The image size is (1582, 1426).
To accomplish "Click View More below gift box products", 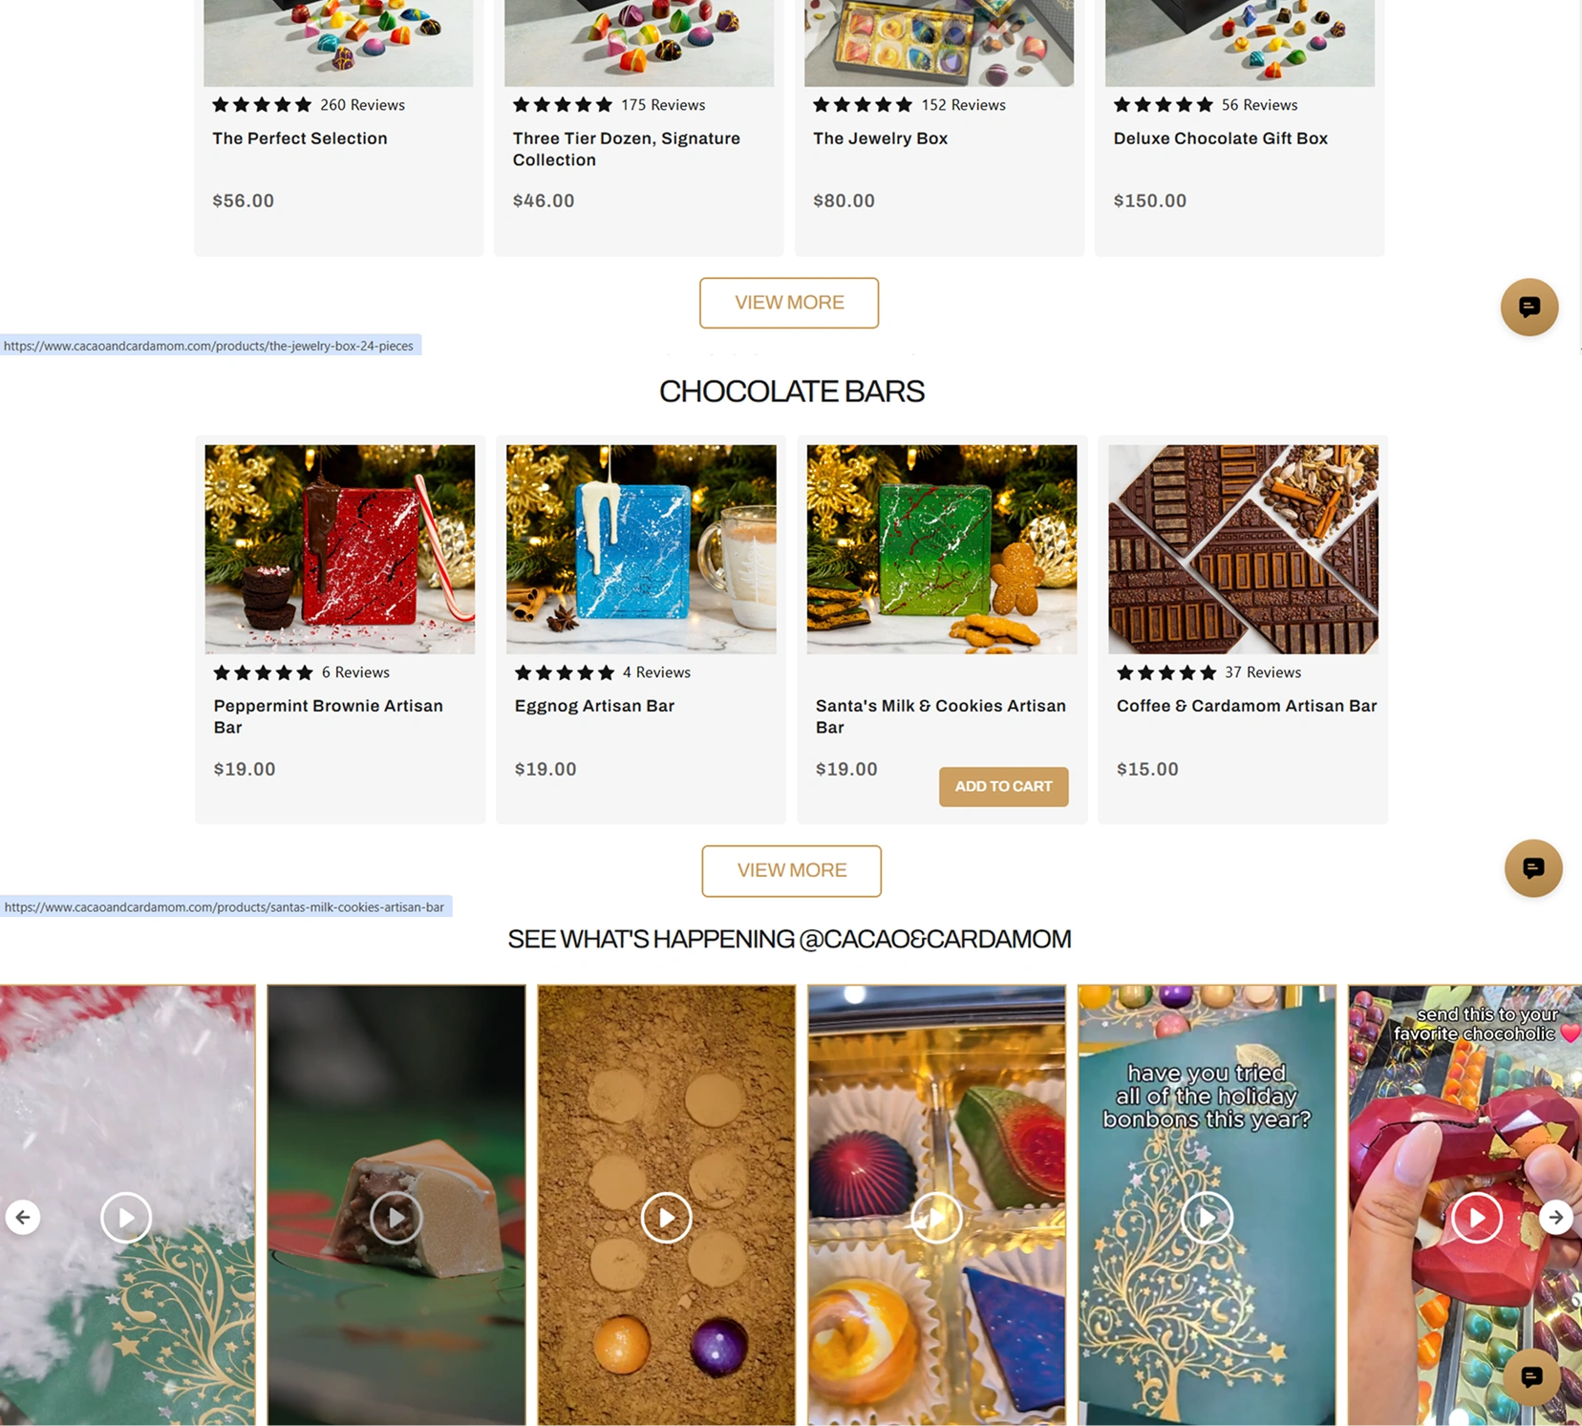I will (789, 303).
